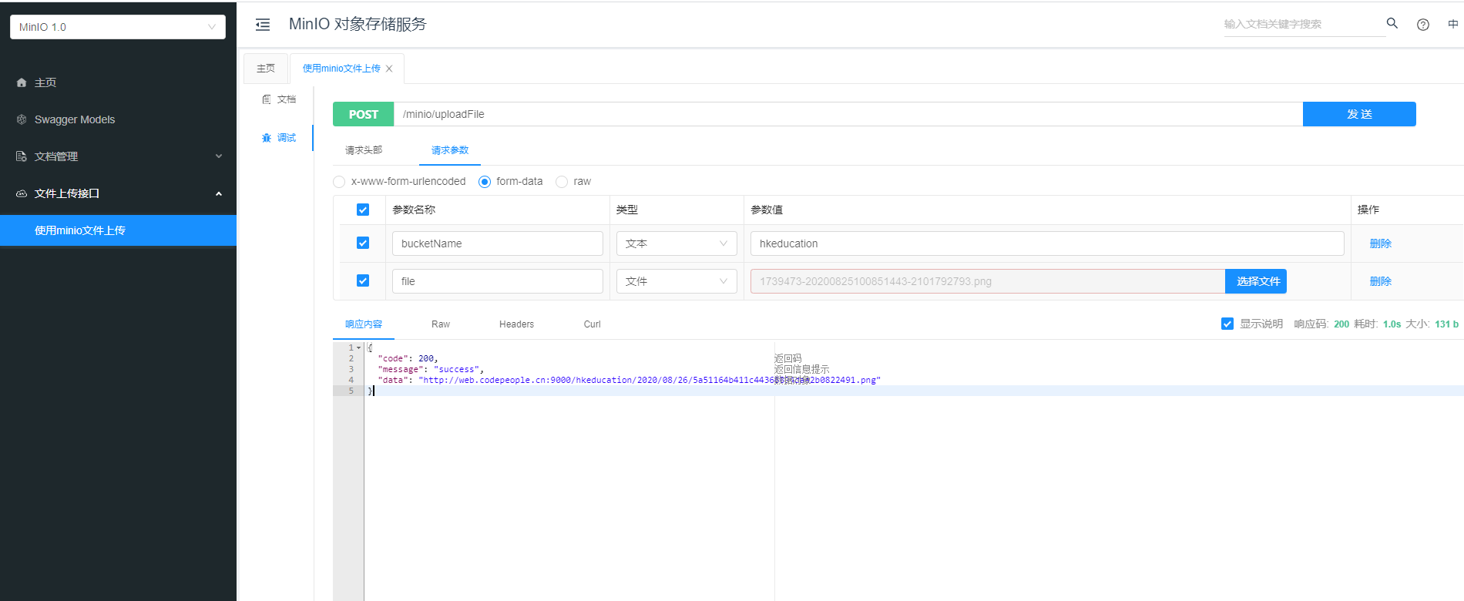Image resolution: width=1464 pixels, height=601 pixels.
Task: Click the 文档 side tab
Action: click(278, 99)
